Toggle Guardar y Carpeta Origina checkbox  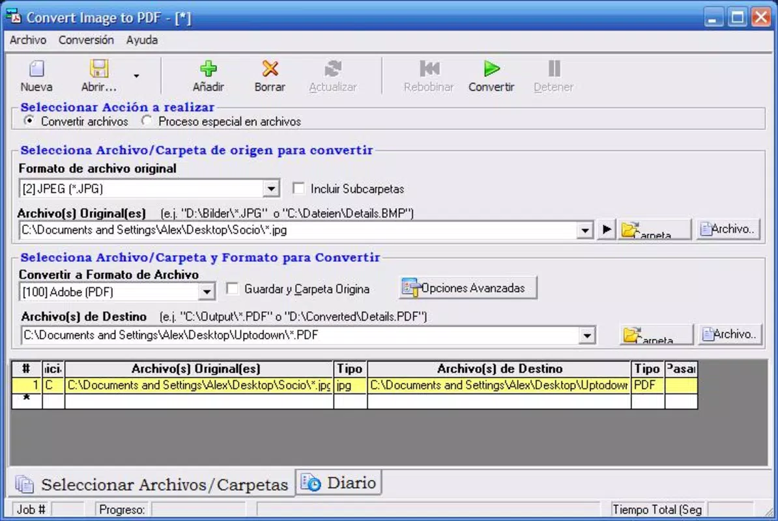(232, 289)
